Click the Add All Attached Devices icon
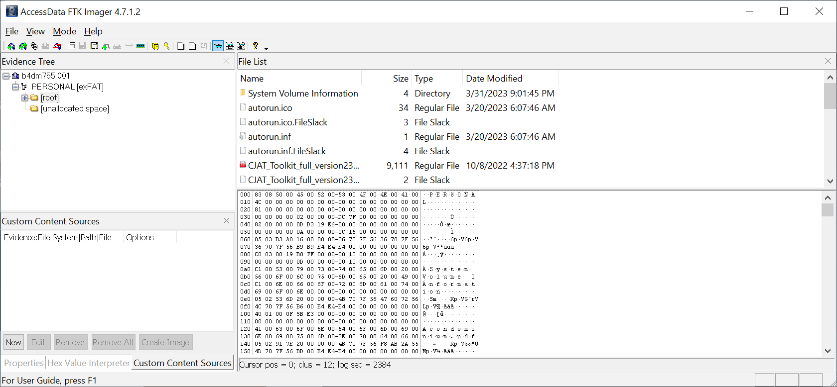 [22, 46]
